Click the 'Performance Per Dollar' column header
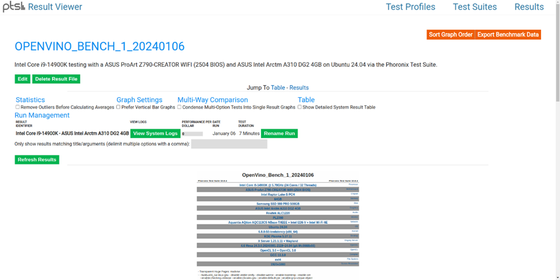Screen dimensions: 560x280 [x=197, y=124]
